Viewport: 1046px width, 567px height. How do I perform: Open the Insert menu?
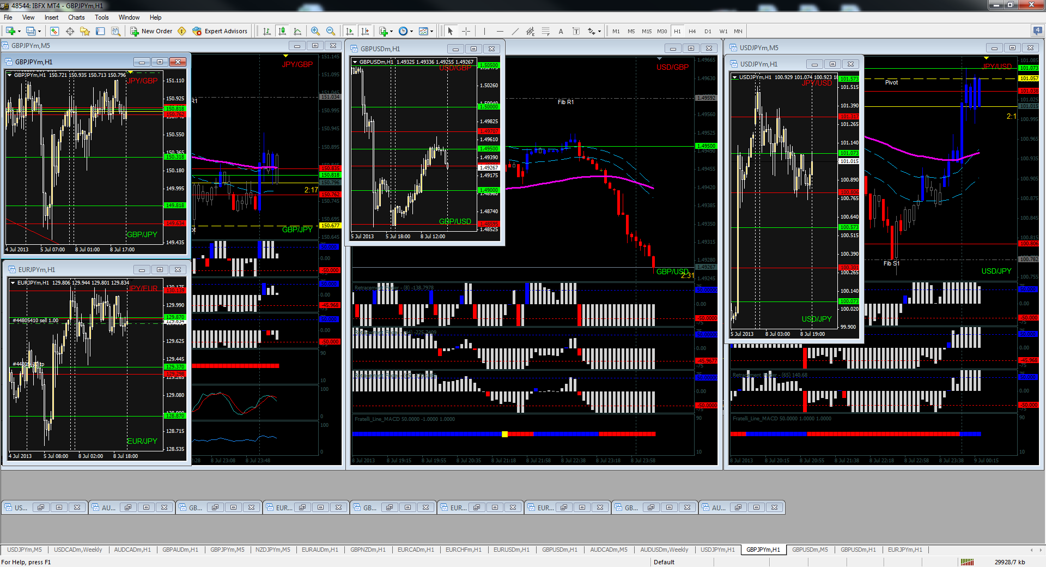pos(51,17)
